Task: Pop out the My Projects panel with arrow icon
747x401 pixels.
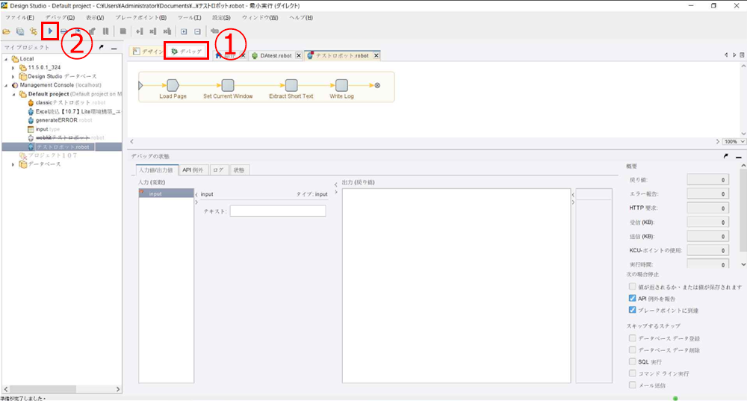Action: point(101,47)
